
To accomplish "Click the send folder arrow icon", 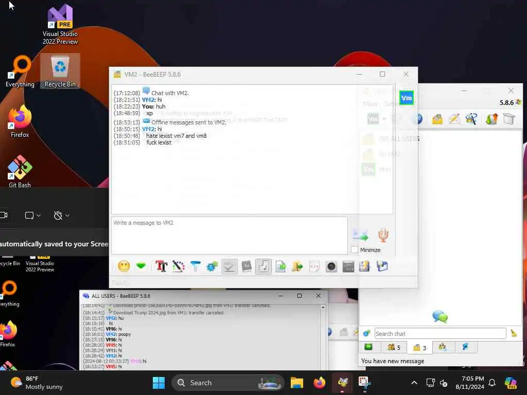I will tap(297, 267).
